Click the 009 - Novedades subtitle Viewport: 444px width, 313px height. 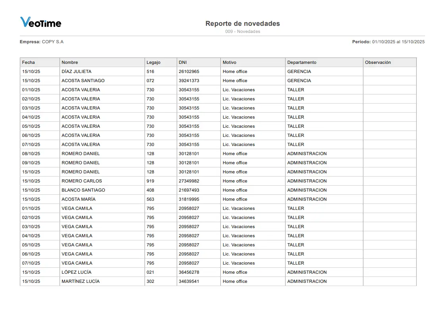(242, 31)
